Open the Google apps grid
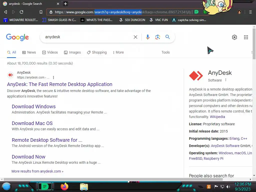Image resolution: width=256 pixels, height=192 pixels. pyautogui.click(x=246, y=37)
